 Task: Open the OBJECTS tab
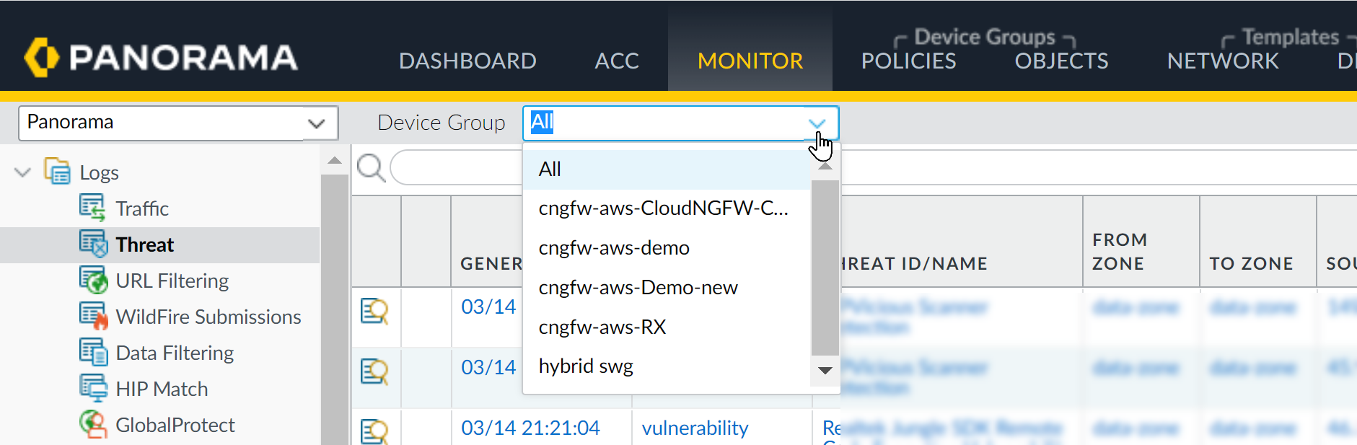pyautogui.click(x=1061, y=61)
